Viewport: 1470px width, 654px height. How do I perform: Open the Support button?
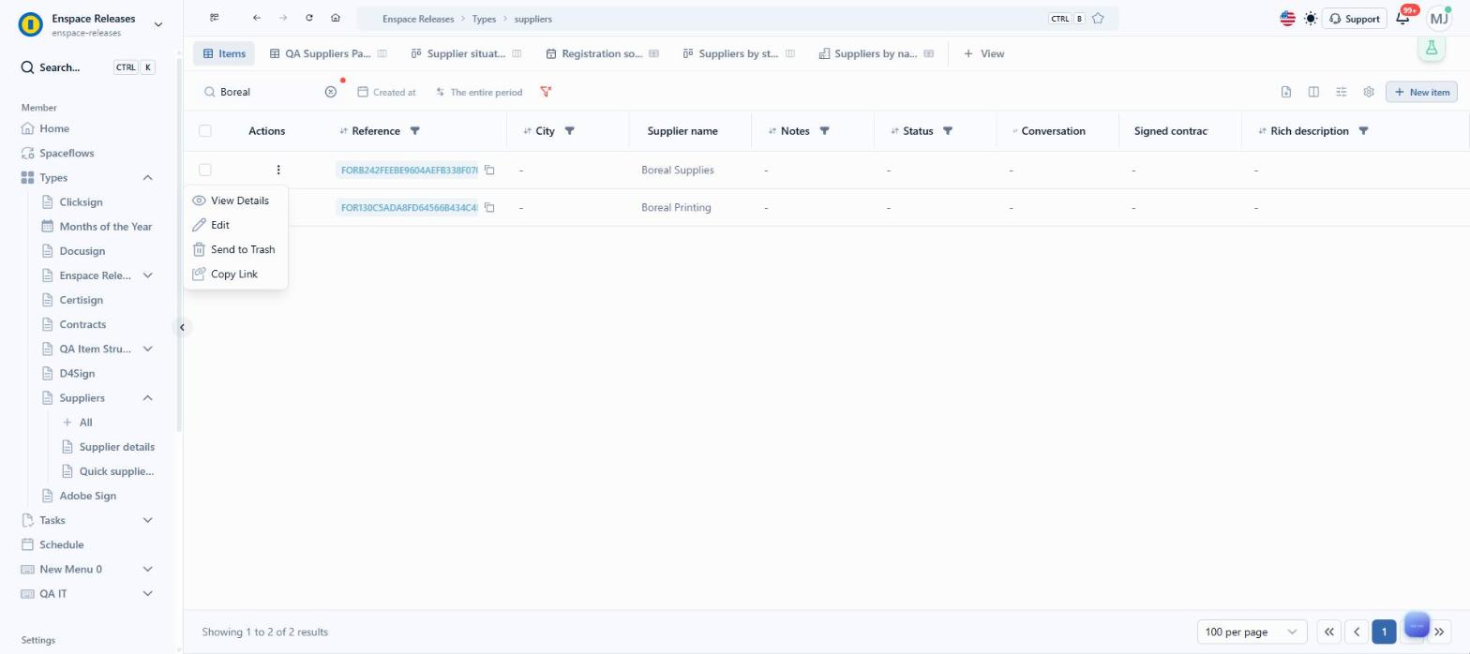(x=1354, y=19)
